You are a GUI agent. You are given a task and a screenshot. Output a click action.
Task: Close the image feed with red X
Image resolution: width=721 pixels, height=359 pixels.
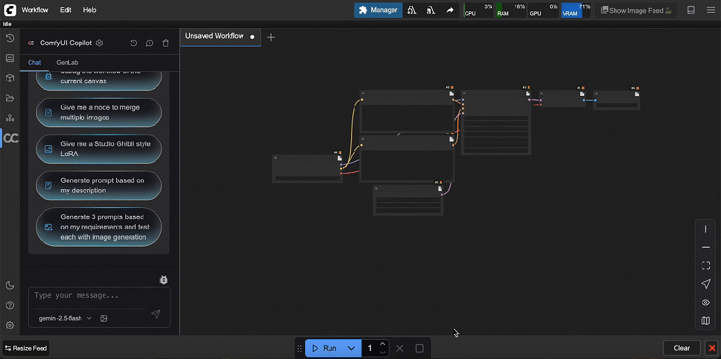712,348
